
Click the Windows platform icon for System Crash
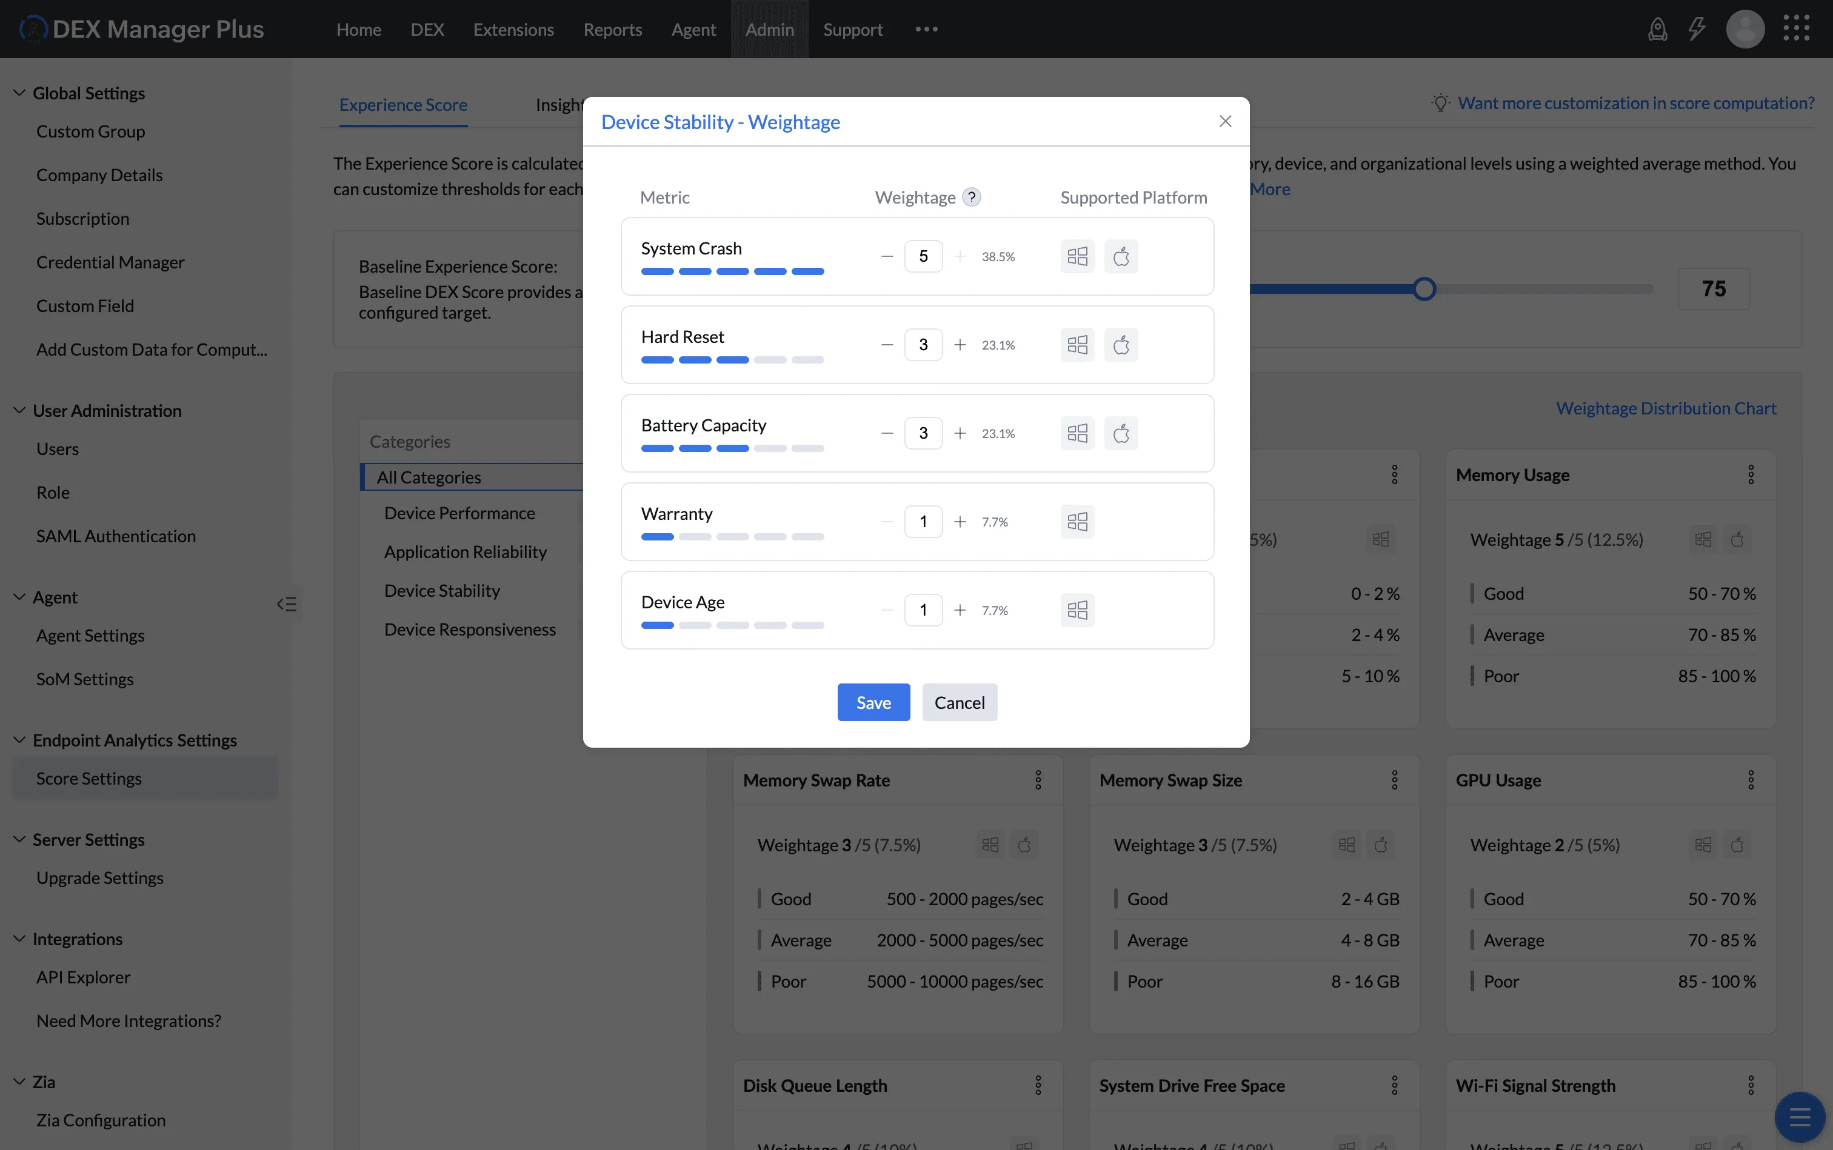click(x=1077, y=256)
